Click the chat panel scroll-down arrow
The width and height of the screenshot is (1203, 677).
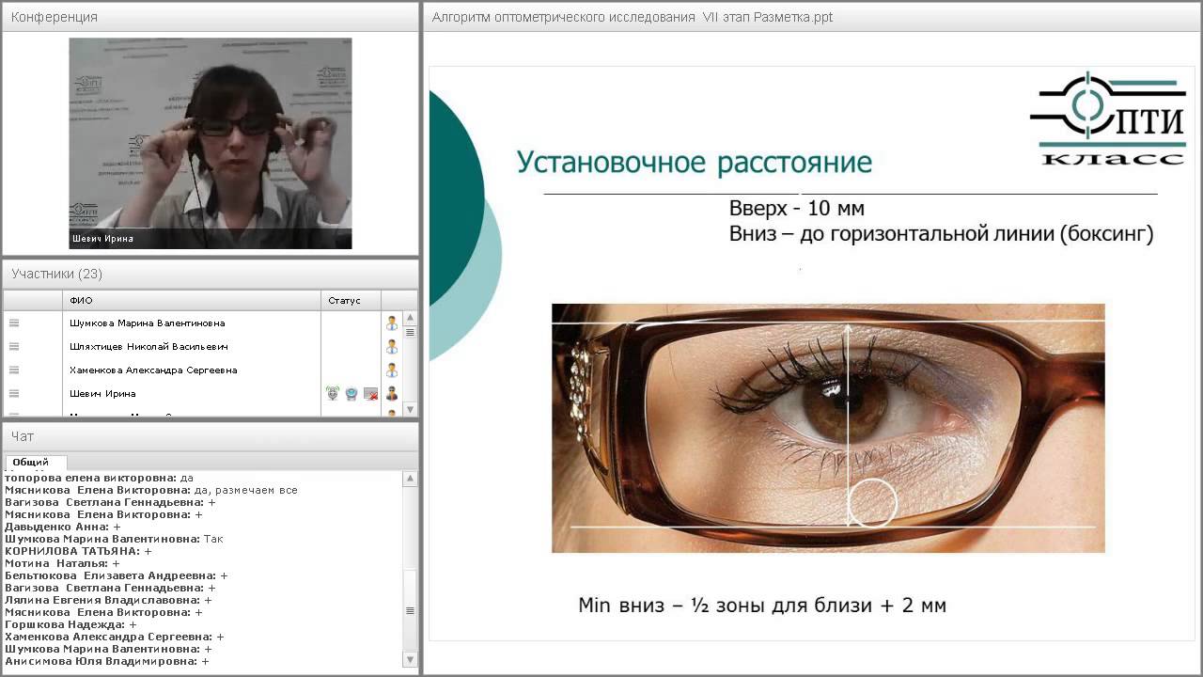point(410,661)
